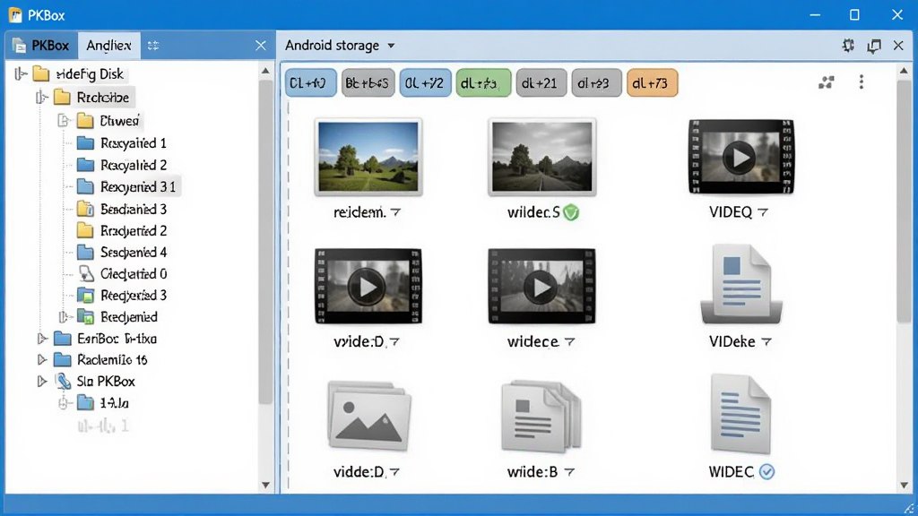Image resolution: width=918 pixels, height=516 pixels.
Task: Toggle the green dl+i3 filter chip
Action: (x=483, y=83)
